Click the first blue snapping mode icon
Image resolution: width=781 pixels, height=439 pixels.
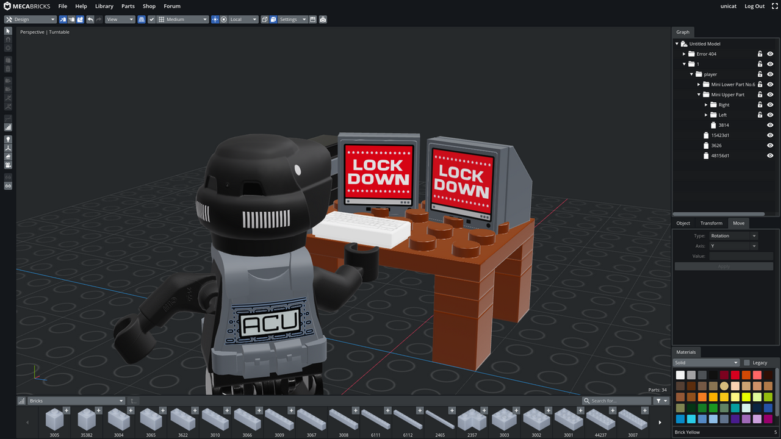tap(63, 20)
